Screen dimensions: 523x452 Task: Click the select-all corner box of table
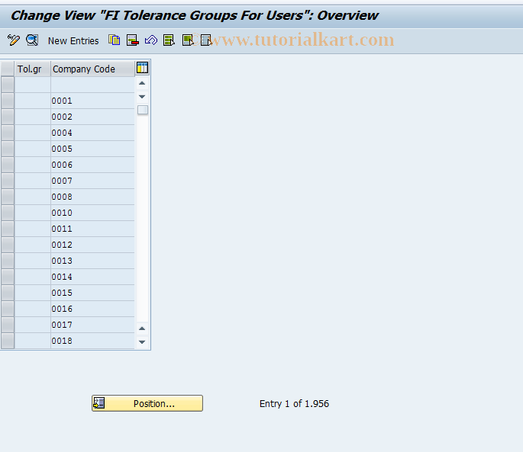tap(8, 69)
